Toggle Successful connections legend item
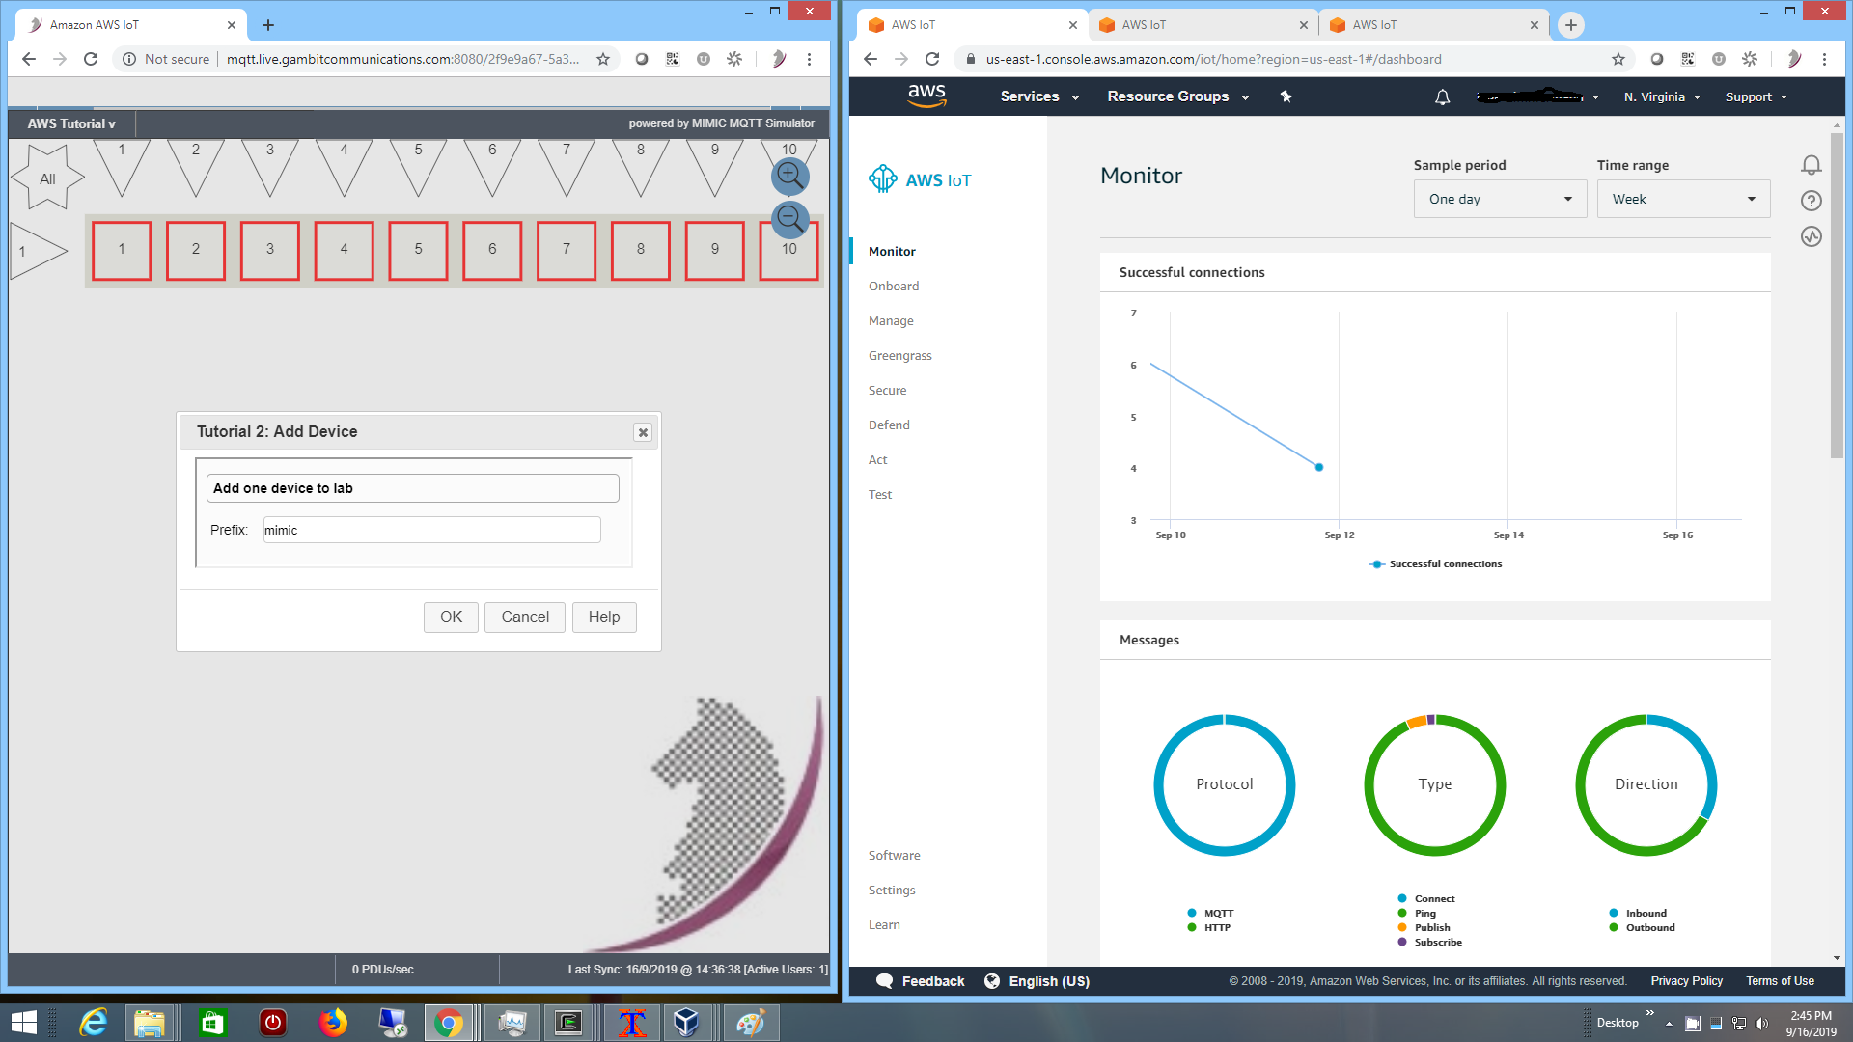This screenshot has height=1042, width=1853. (x=1435, y=563)
